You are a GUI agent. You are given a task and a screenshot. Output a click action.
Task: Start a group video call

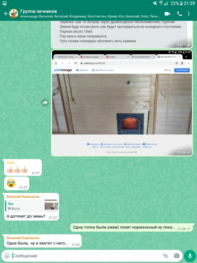click(167, 14)
